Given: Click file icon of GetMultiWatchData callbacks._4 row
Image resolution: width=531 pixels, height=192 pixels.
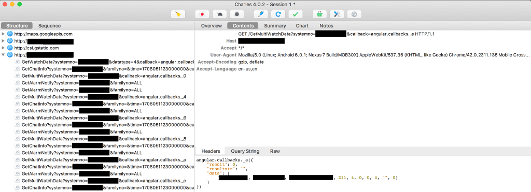Looking at the screenshot, I should click(x=17, y=97).
